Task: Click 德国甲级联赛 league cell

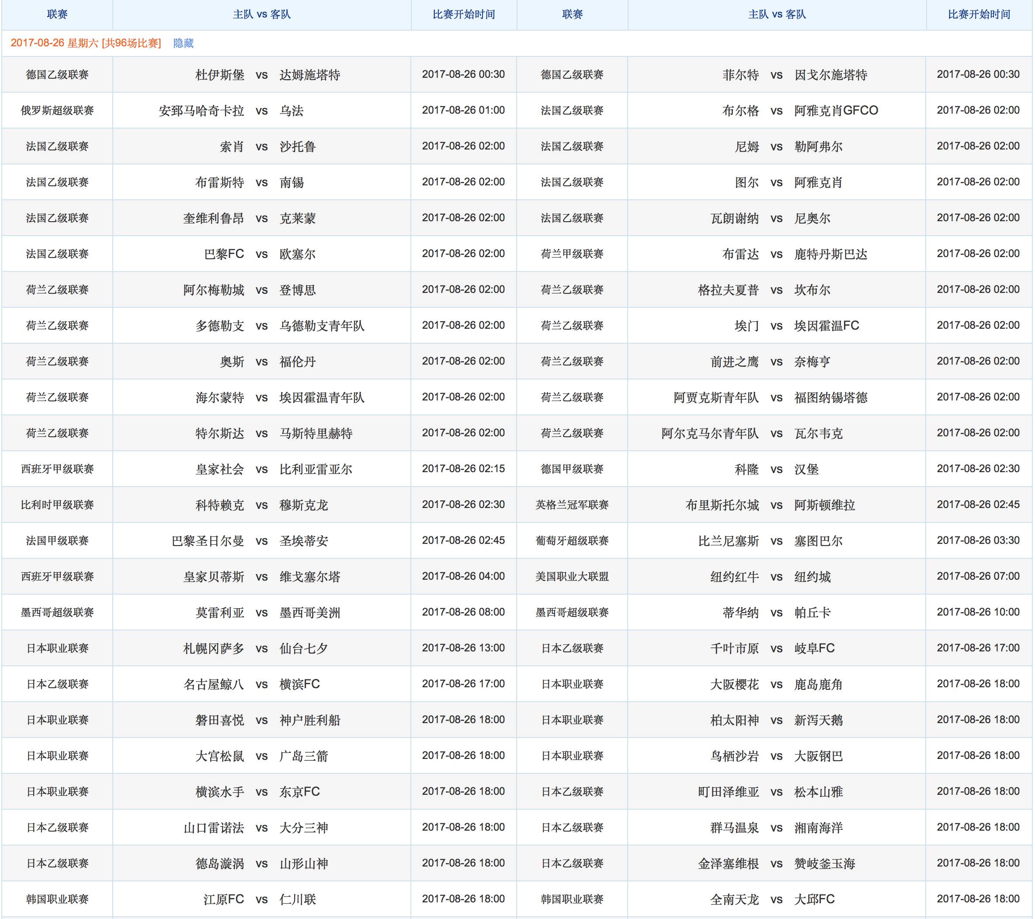Action: tap(572, 469)
